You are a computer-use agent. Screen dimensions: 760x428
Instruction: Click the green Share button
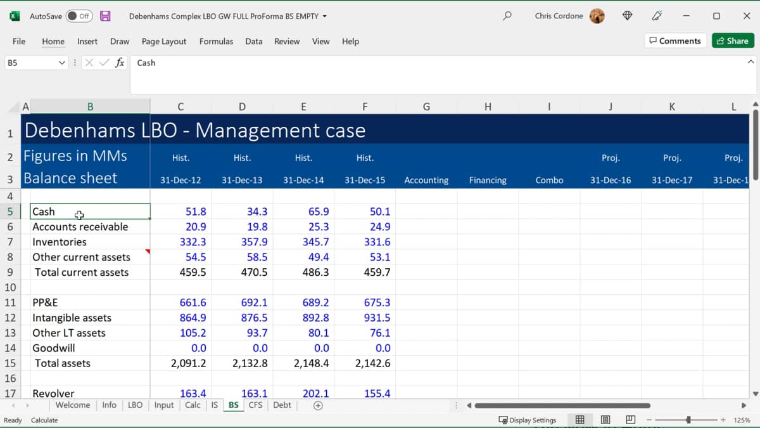point(733,41)
